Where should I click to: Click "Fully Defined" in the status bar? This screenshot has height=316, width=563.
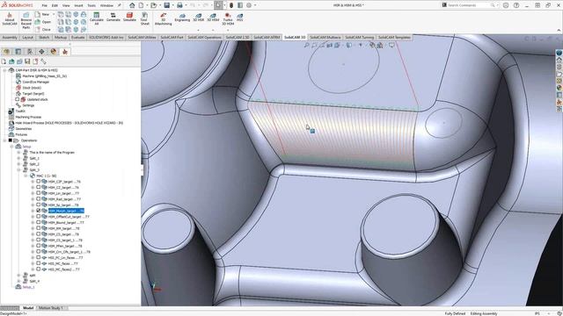[455, 313]
